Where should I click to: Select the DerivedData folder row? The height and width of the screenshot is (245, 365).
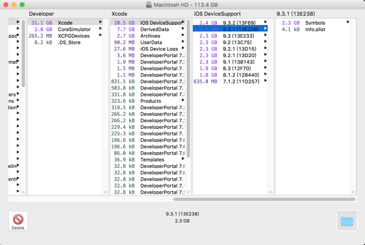point(148,29)
